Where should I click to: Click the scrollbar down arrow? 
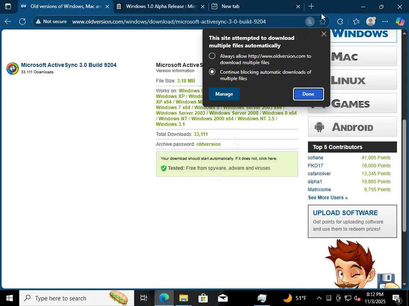404,284
